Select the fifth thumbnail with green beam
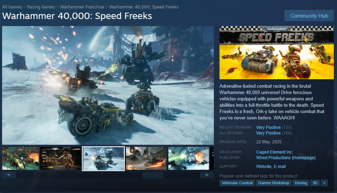Image resolution: width=337 pixels, height=193 pixels. point(188,158)
